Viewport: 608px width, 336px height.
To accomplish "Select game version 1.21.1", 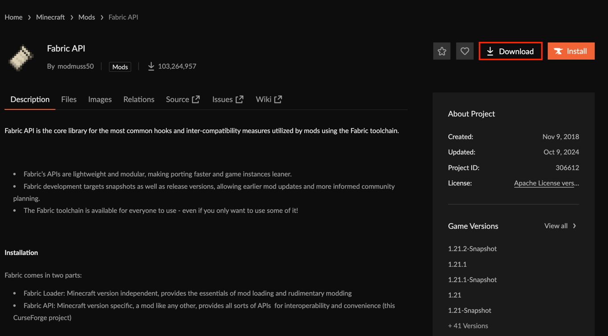I will click(x=457, y=264).
